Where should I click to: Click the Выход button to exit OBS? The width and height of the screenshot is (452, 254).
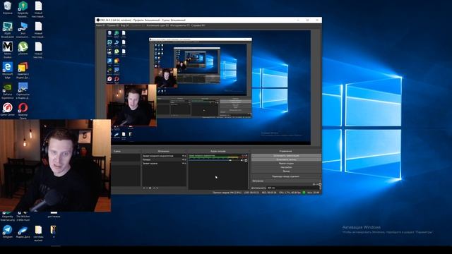tap(286, 171)
